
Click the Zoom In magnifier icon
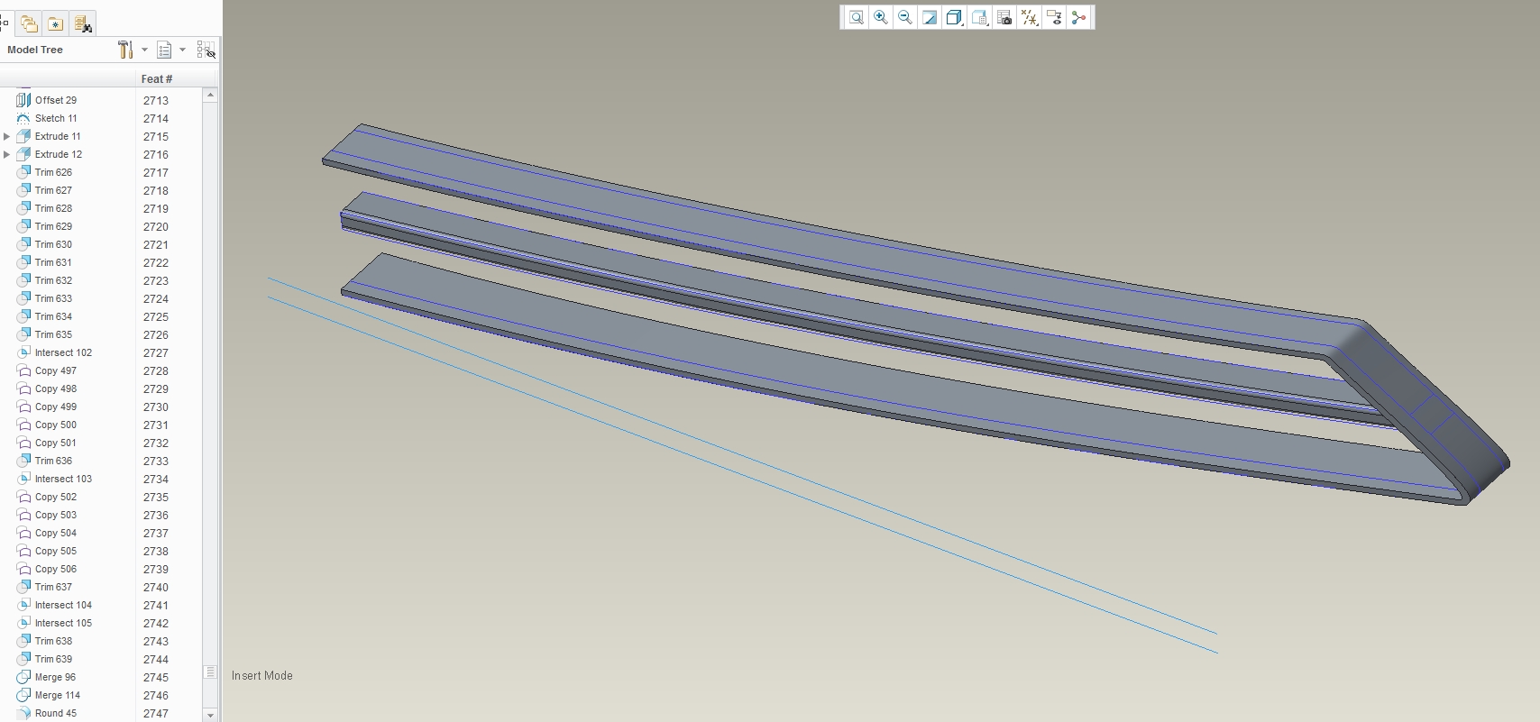coord(880,17)
